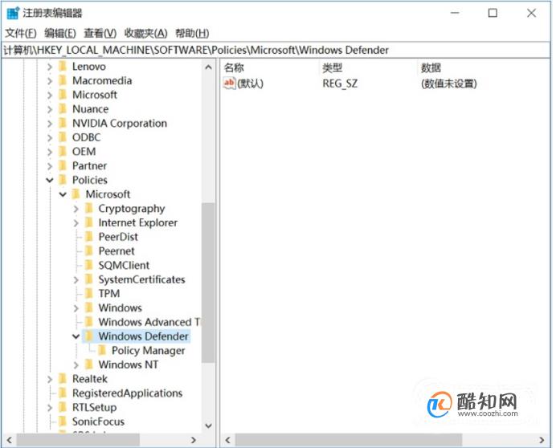The width and height of the screenshot is (556, 448).
Task: Click the SQMClient folder icon
Action: pyautogui.click(x=89, y=265)
